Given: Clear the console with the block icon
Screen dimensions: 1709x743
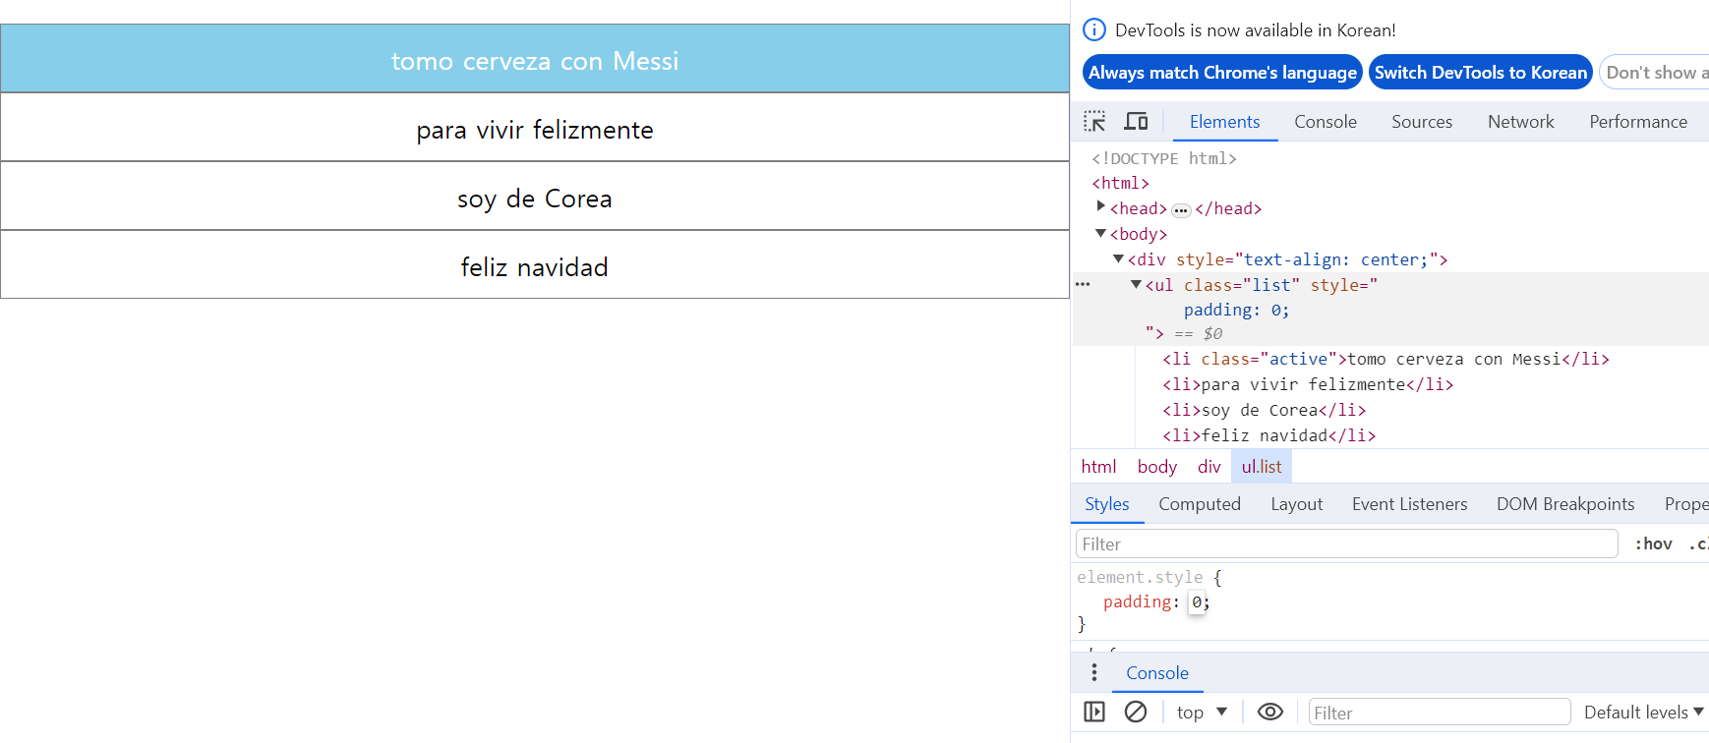Looking at the screenshot, I should pyautogui.click(x=1136, y=712).
